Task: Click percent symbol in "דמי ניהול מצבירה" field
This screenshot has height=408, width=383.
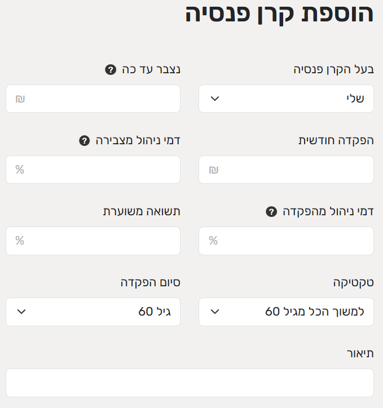Action: tap(20, 170)
